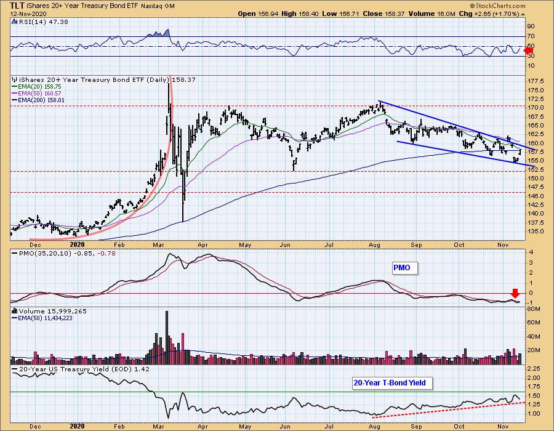Click the Close 158.37 value in header

[384, 14]
